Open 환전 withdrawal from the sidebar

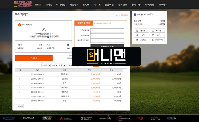coord(157,35)
